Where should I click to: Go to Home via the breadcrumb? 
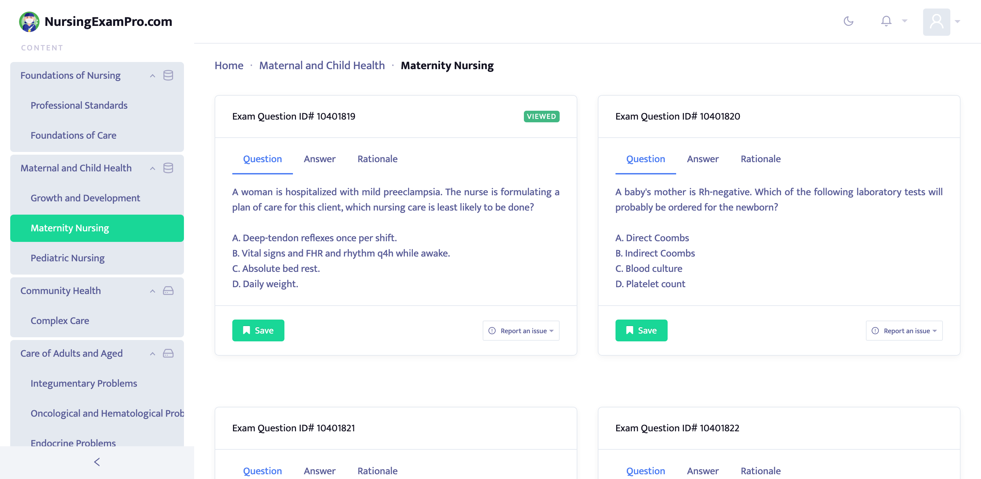click(x=229, y=65)
